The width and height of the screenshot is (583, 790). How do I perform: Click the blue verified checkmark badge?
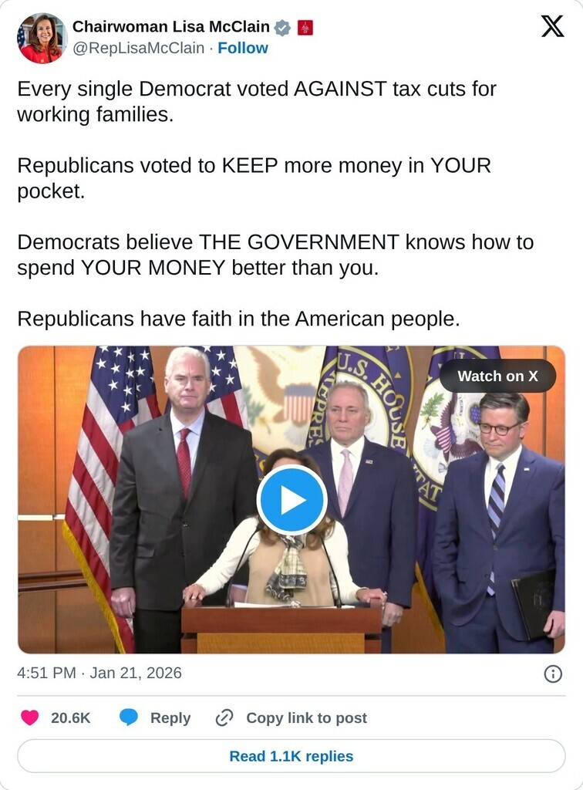coord(282,28)
